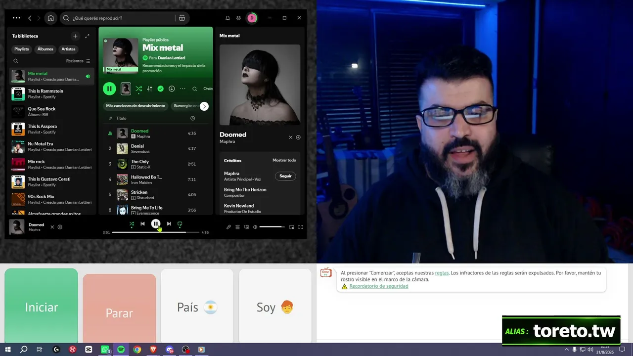
Task: Click the Iniciar button
Action: click(42, 307)
